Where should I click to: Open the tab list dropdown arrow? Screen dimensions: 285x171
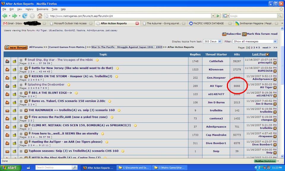click(282, 23)
